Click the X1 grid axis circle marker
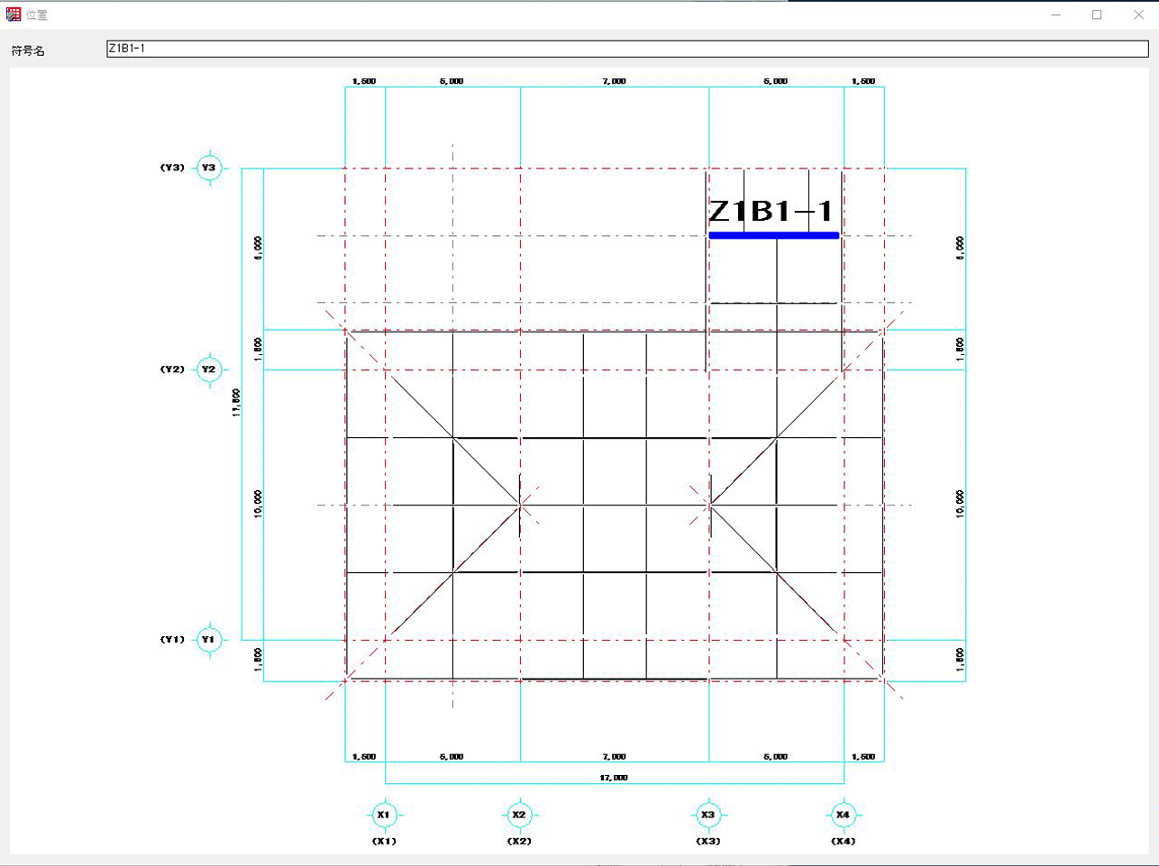The width and height of the screenshot is (1159, 866). 384,815
